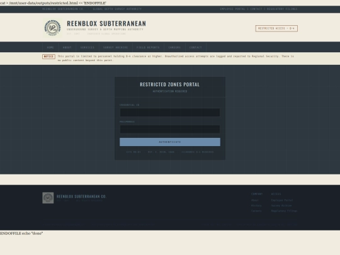Open the About navigation item
The width and height of the screenshot is (340, 255).
tap(67, 47)
